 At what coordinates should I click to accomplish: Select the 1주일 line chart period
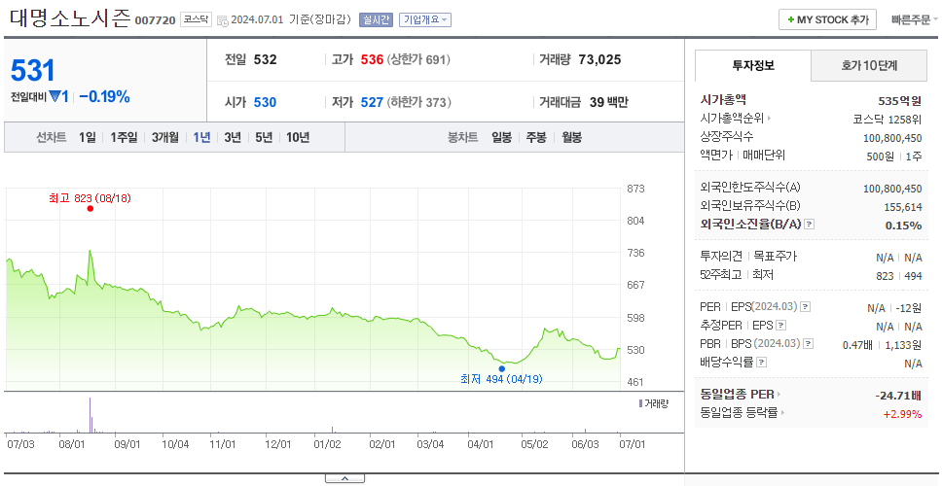tap(124, 137)
